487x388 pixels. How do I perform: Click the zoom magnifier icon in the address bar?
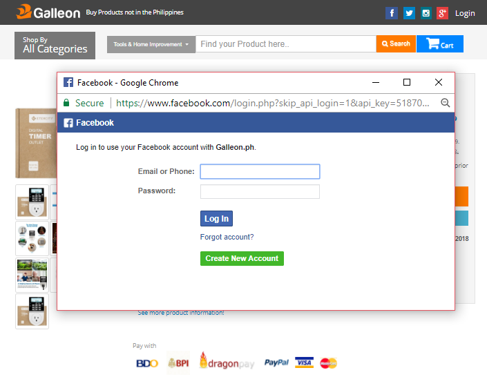pyautogui.click(x=446, y=103)
